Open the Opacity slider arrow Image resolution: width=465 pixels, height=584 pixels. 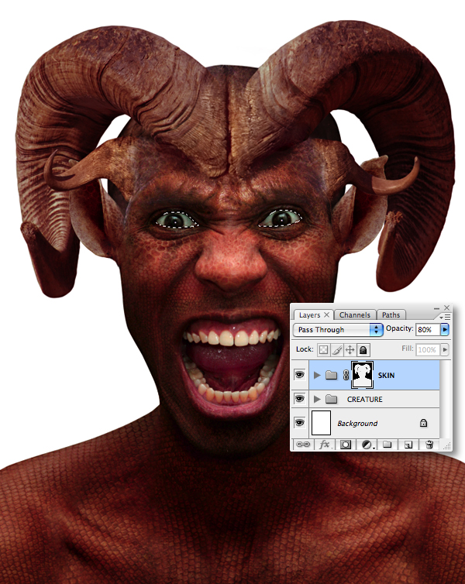click(445, 330)
